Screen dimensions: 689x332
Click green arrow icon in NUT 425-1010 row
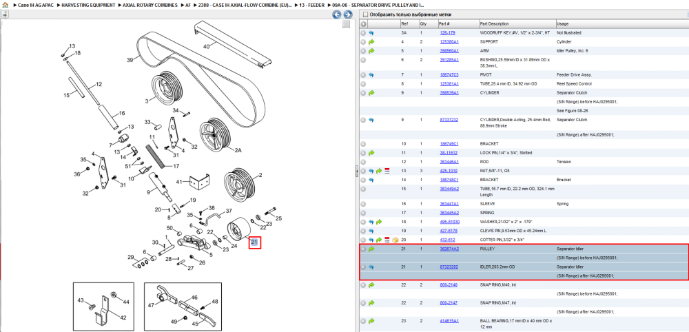click(x=379, y=171)
